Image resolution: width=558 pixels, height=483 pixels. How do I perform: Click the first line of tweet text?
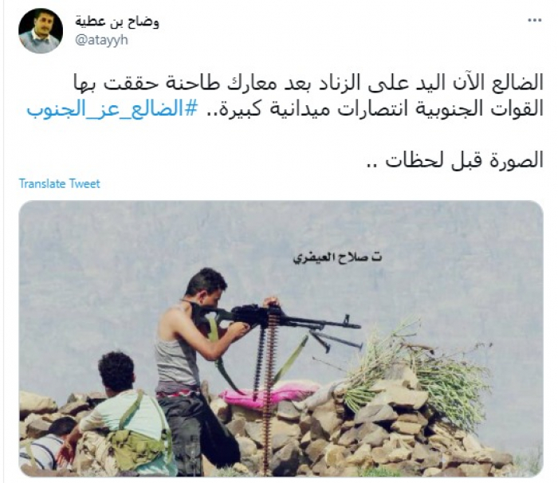pos(308,83)
